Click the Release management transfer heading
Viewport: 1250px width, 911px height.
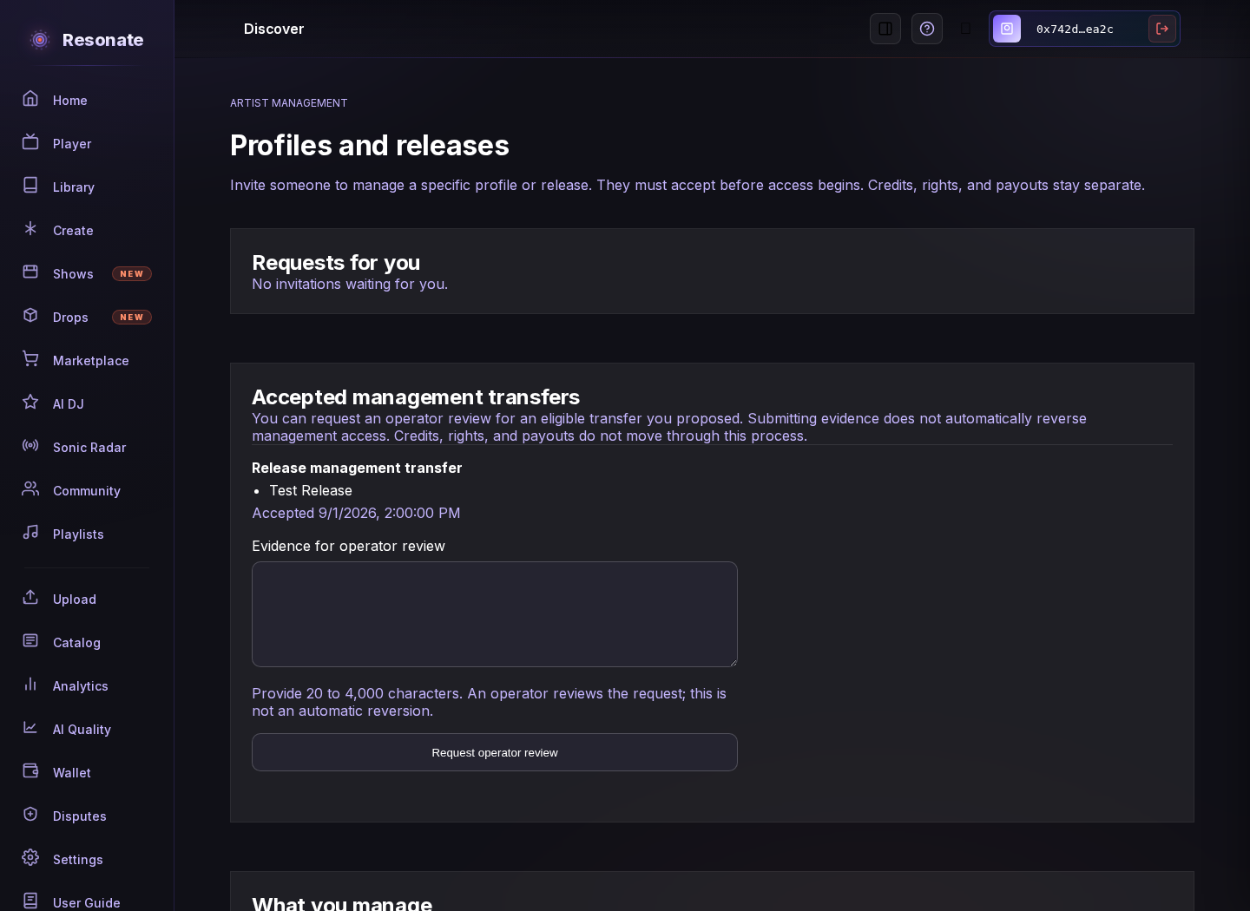pos(357,468)
